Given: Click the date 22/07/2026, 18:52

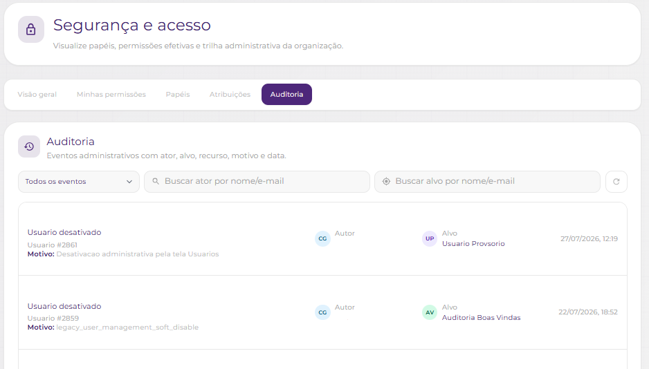Looking at the screenshot, I should click(587, 312).
